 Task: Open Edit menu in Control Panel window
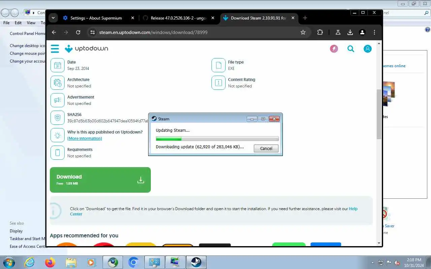pos(18,23)
